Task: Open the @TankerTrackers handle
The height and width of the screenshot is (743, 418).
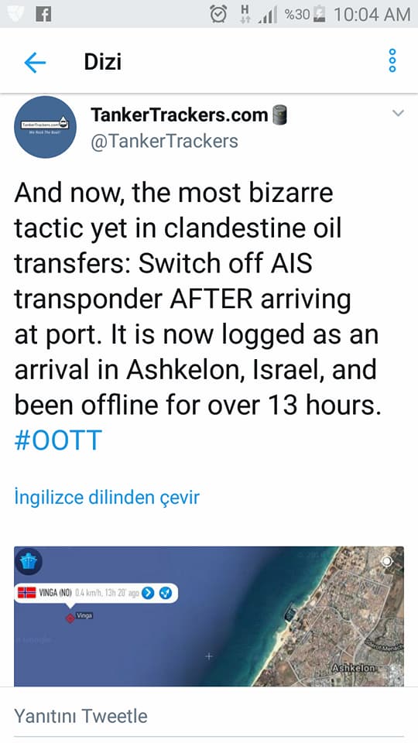Action: 164,141
